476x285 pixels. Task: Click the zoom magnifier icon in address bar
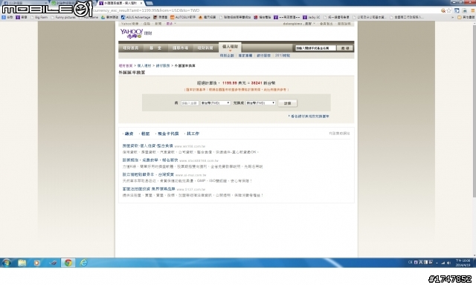[x=443, y=10]
